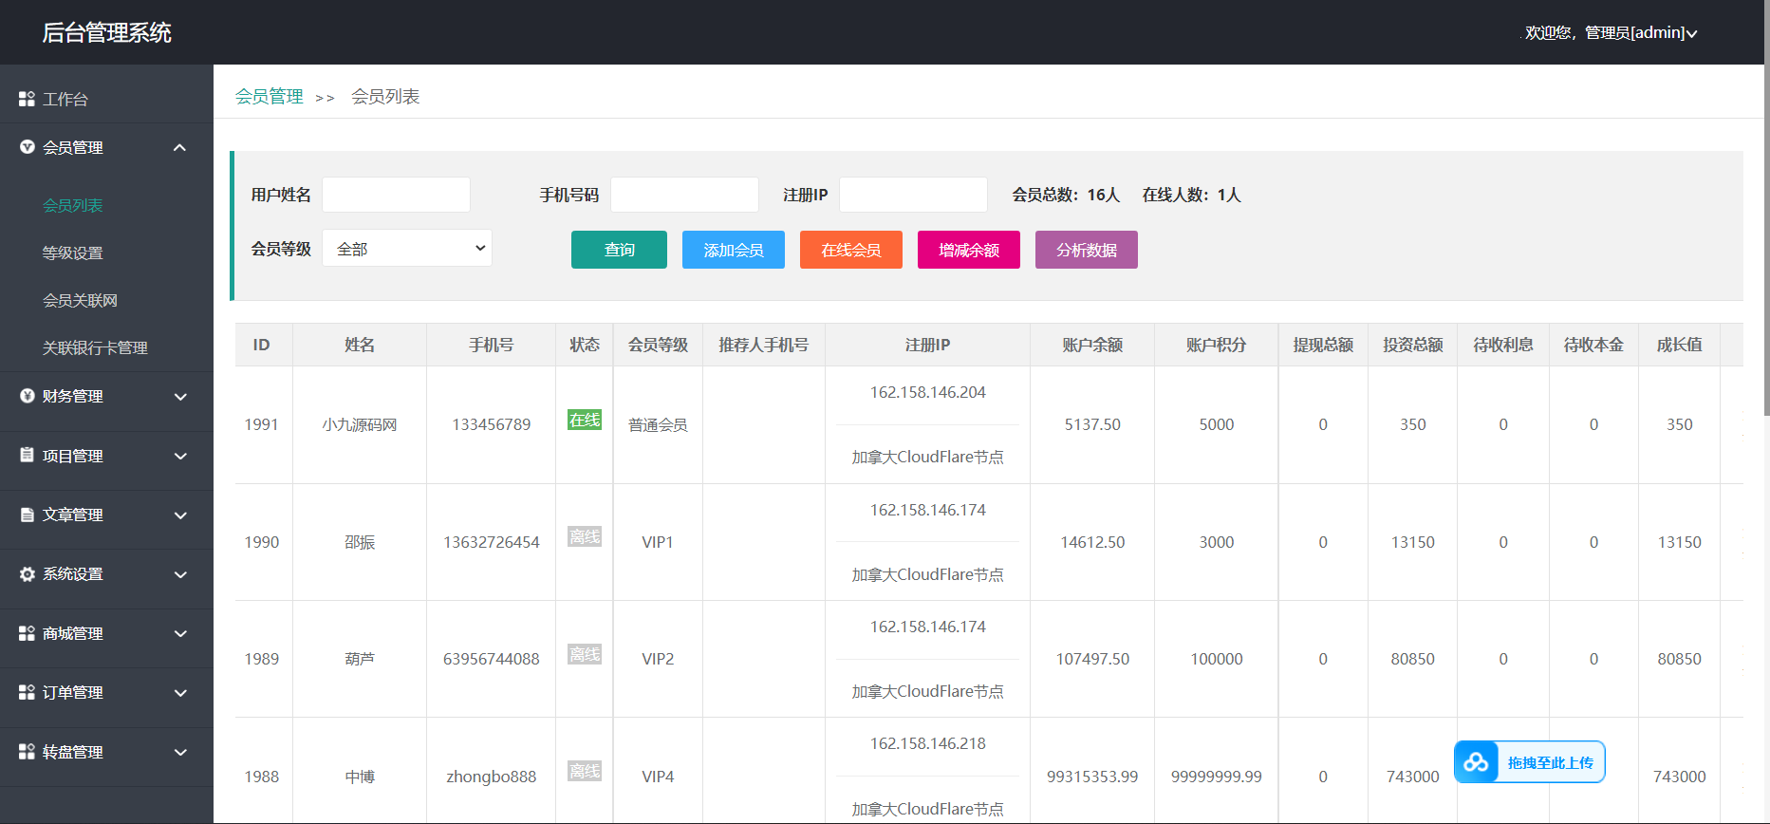
Task: Collapse the 会员管理 menu chevron
Action: (179, 147)
